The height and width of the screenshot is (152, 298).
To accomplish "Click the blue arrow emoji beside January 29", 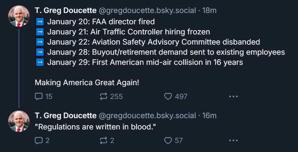I will 40,62.
